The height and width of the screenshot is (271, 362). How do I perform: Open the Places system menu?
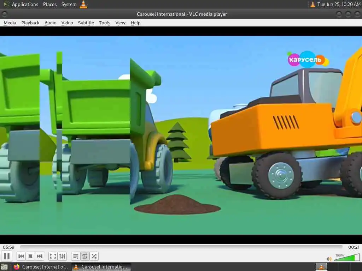coord(49,4)
